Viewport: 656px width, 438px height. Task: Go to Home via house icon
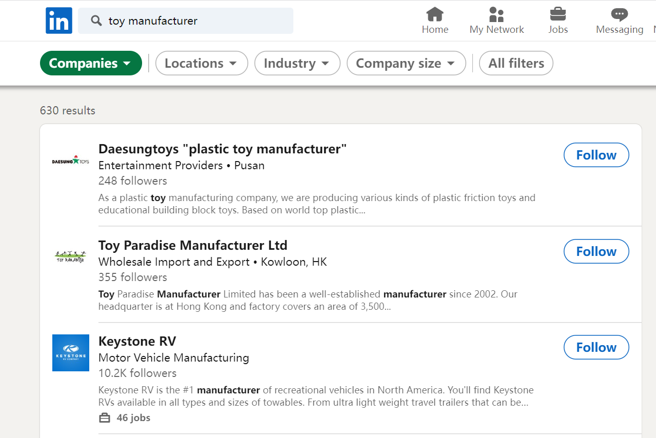pos(435,14)
